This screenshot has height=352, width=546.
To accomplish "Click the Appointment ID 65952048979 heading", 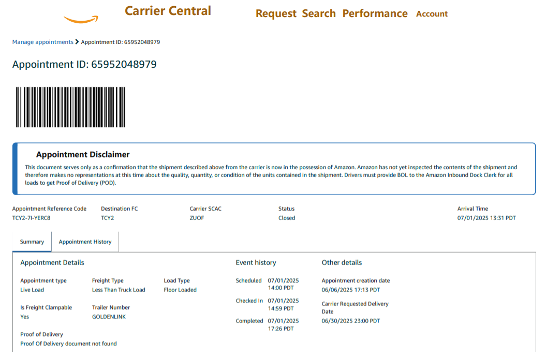I will pyautogui.click(x=84, y=64).
